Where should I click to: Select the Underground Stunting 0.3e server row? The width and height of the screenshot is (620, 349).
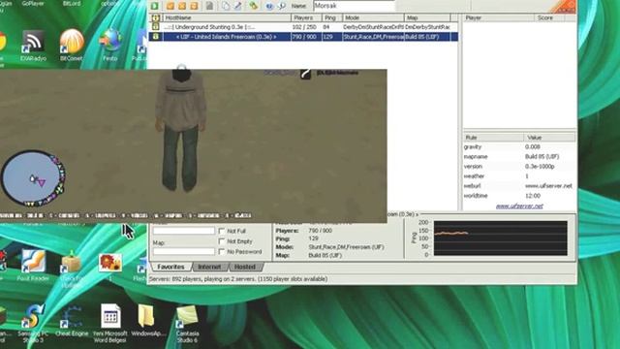[x=303, y=27]
